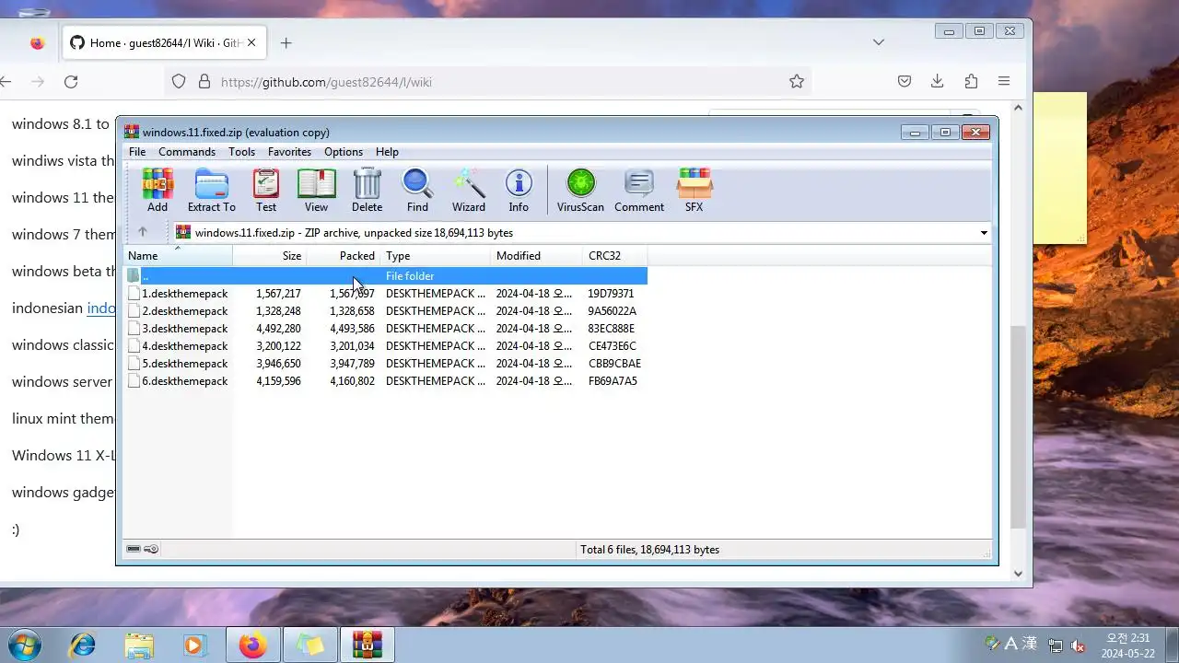Image resolution: width=1179 pixels, height=663 pixels.
Task: Click the volume icon in system tray
Action: pyautogui.click(x=1078, y=646)
